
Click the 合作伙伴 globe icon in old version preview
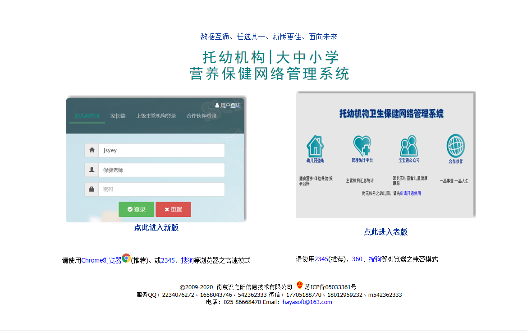click(x=456, y=146)
